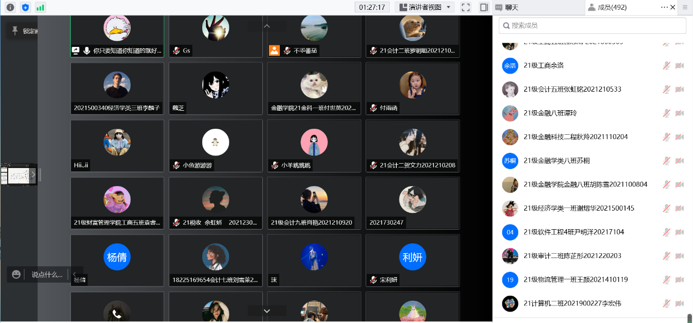The image size is (693, 323).
Task: Check the green network signal icon
Action: tap(40, 7)
